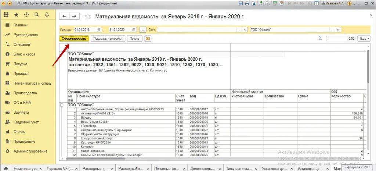Open the Счет selection ellipsis button
376x171 pixels.
239,30
